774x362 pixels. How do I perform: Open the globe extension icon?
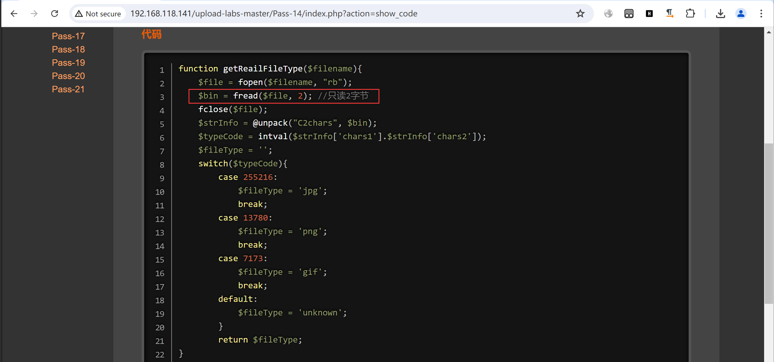pos(608,14)
